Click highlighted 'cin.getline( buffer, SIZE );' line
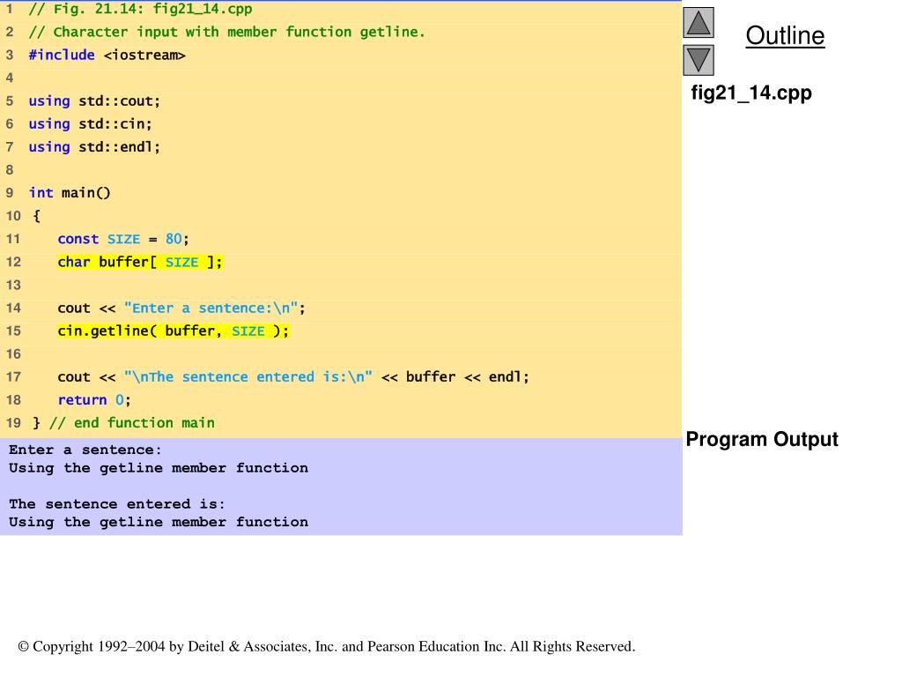This screenshot has height=677, width=902. click(x=174, y=331)
